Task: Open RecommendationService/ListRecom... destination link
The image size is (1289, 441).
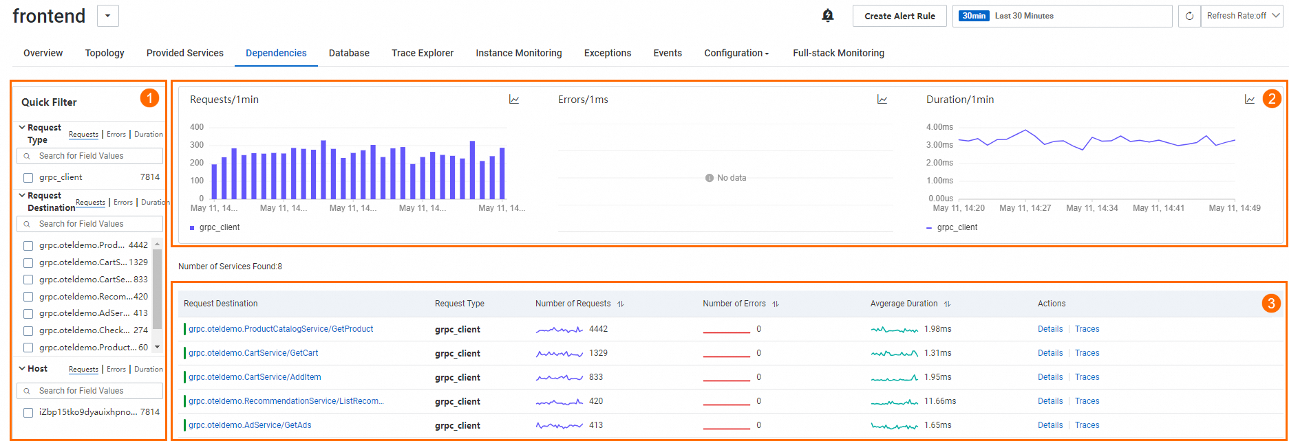Action: click(286, 401)
